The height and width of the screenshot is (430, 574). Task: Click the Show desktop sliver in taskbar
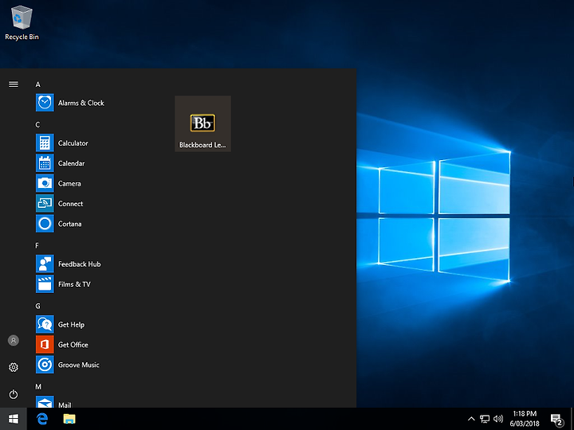tap(572, 419)
